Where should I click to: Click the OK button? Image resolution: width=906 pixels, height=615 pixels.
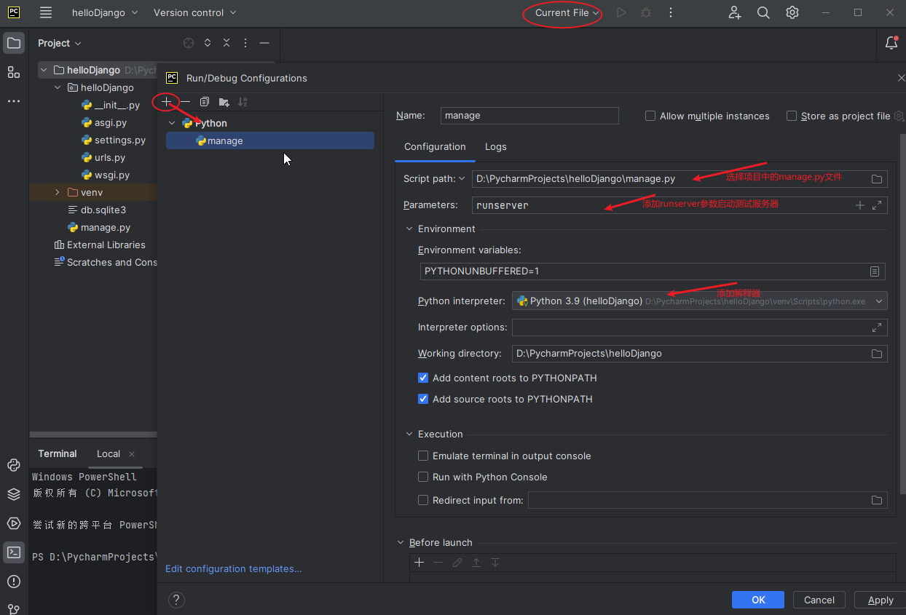click(x=758, y=600)
